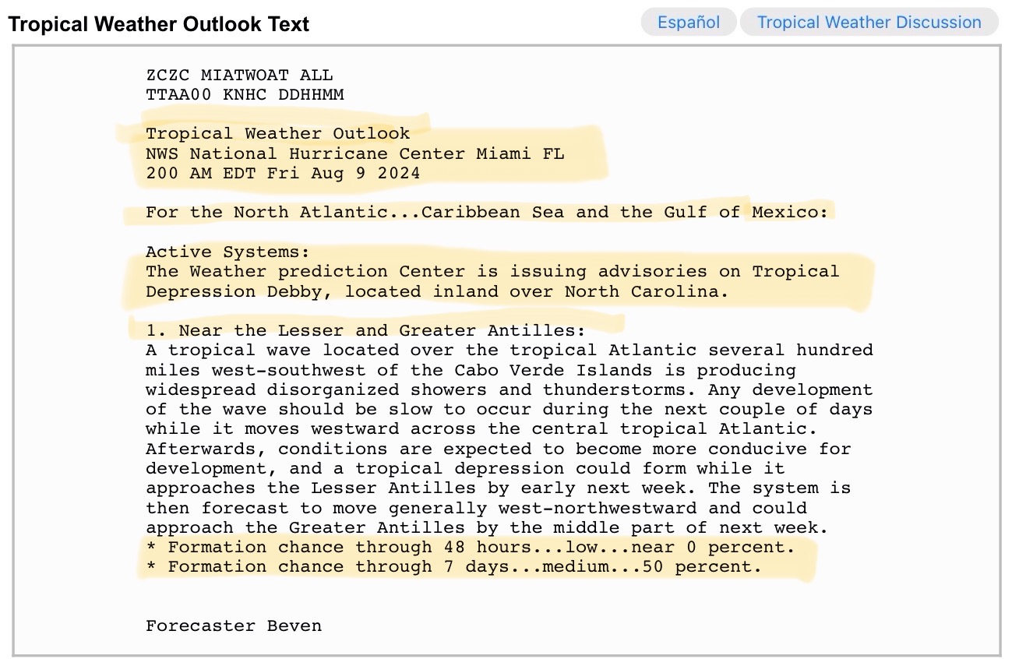The width and height of the screenshot is (1019, 659).
Task: Open the Tropical Weather Discussion link
Action: (869, 22)
